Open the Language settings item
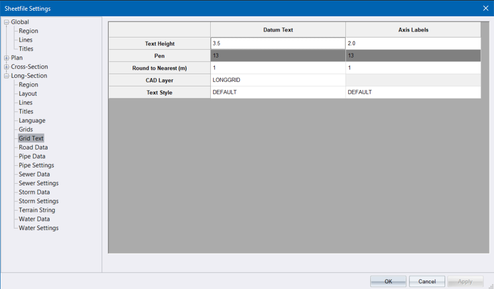The height and width of the screenshot is (289, 494). pos(32,121)
